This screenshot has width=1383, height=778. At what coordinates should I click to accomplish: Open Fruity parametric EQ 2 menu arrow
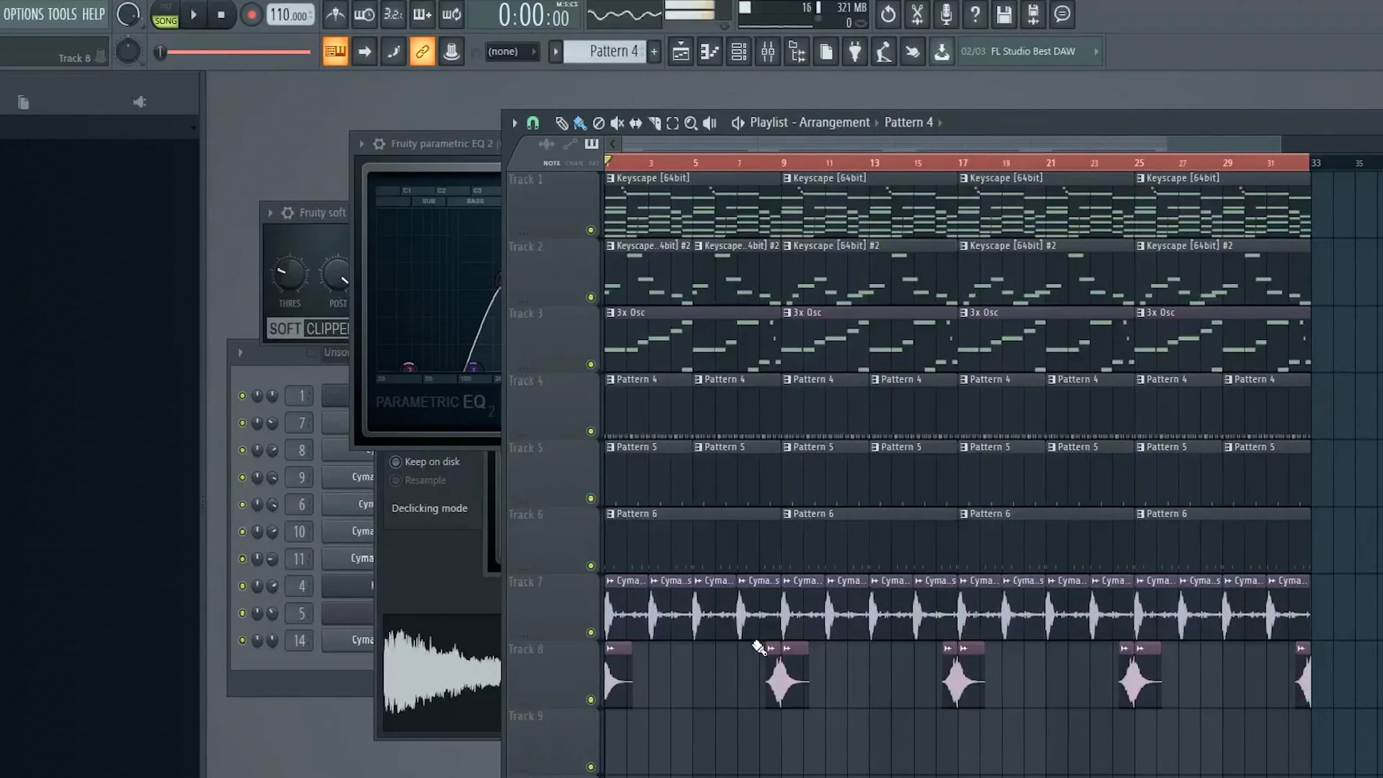(x=362, y=143)
